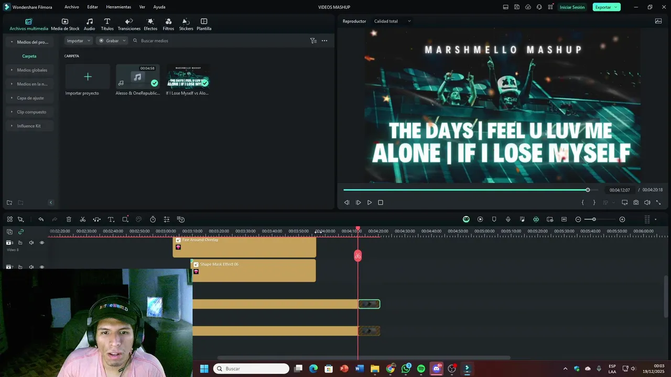The width and height of the screenshot is (671, 377).
Task: Open the Herramientas menu
Action: tap(118, 7)
